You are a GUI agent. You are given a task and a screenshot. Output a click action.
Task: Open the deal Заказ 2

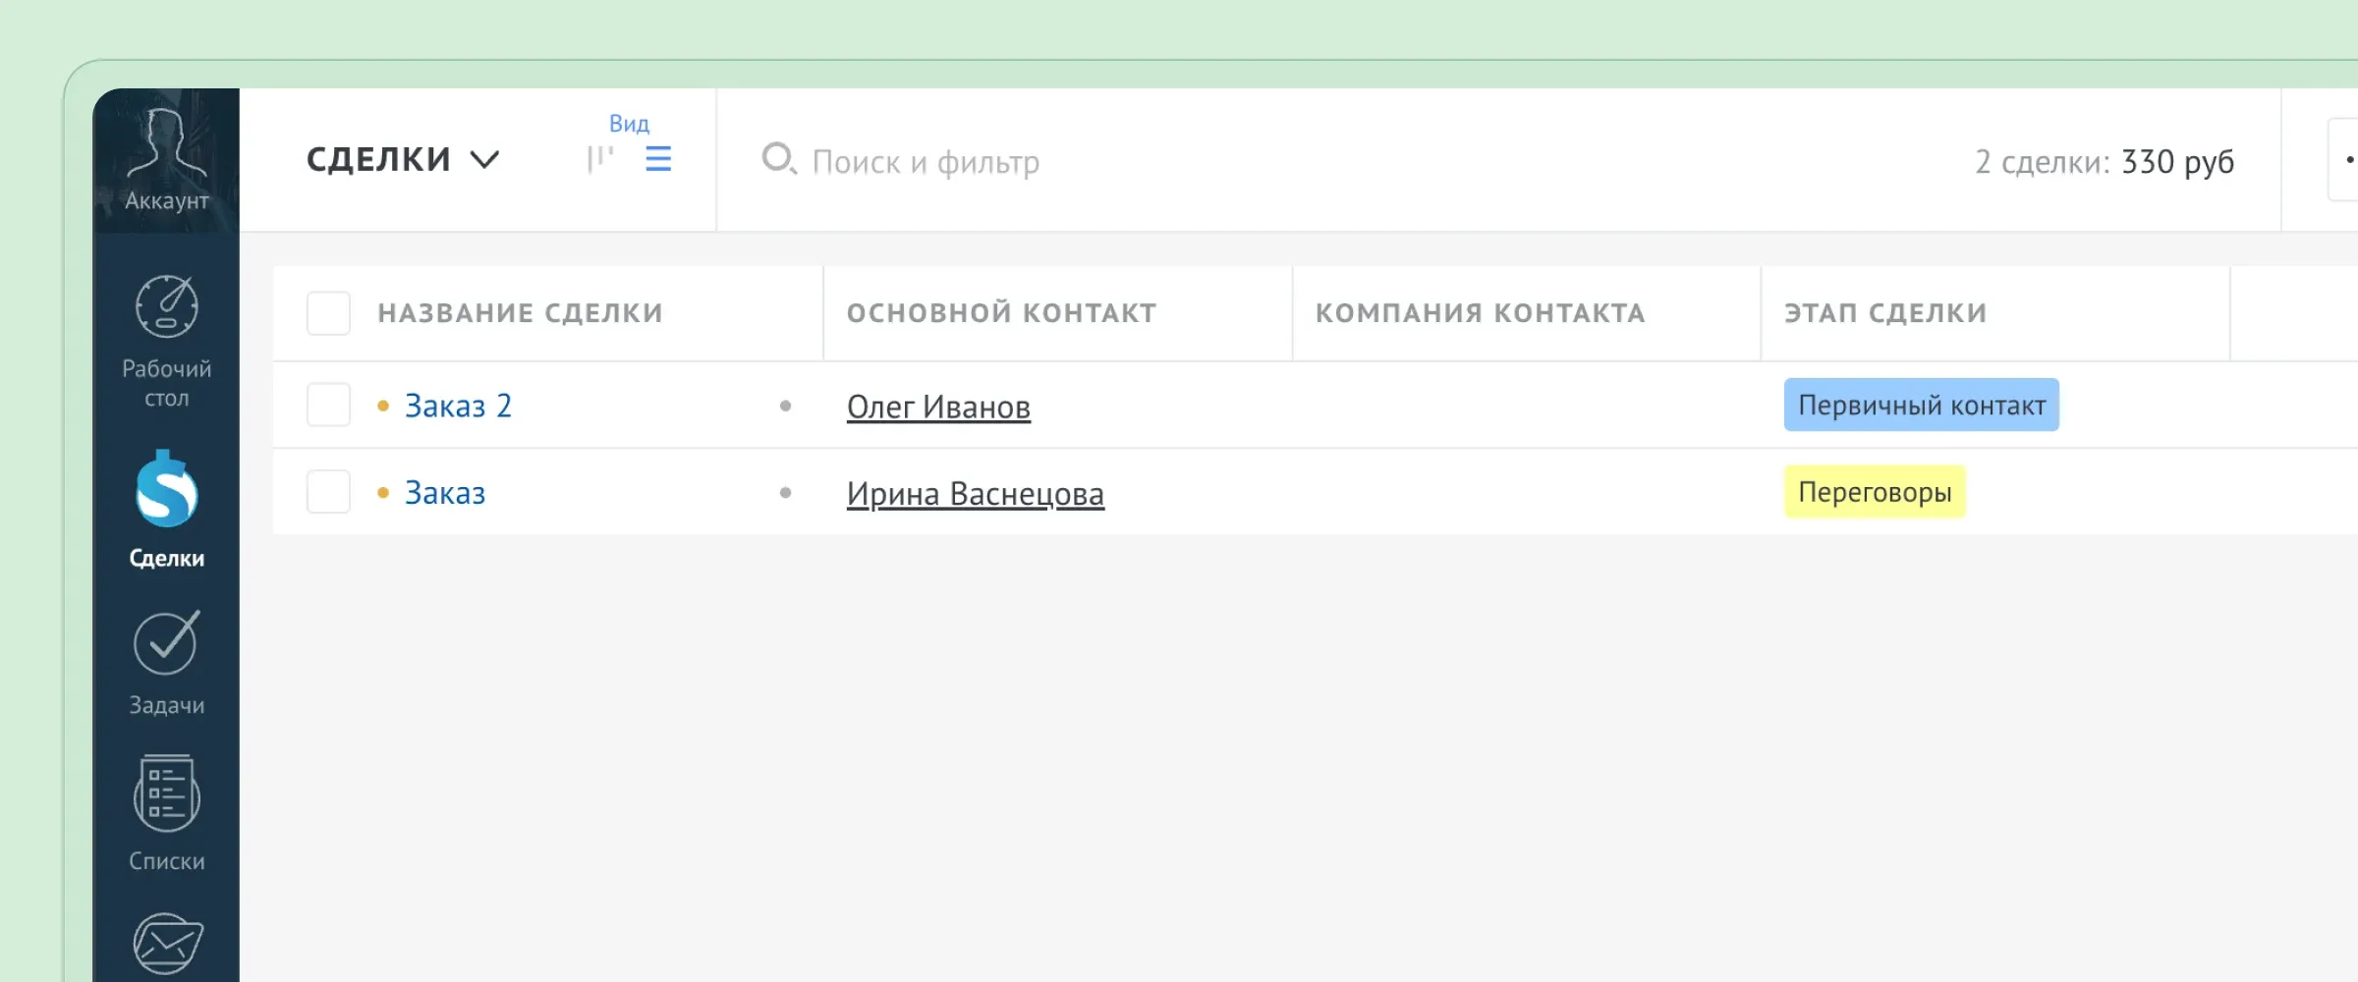point(458,405)
